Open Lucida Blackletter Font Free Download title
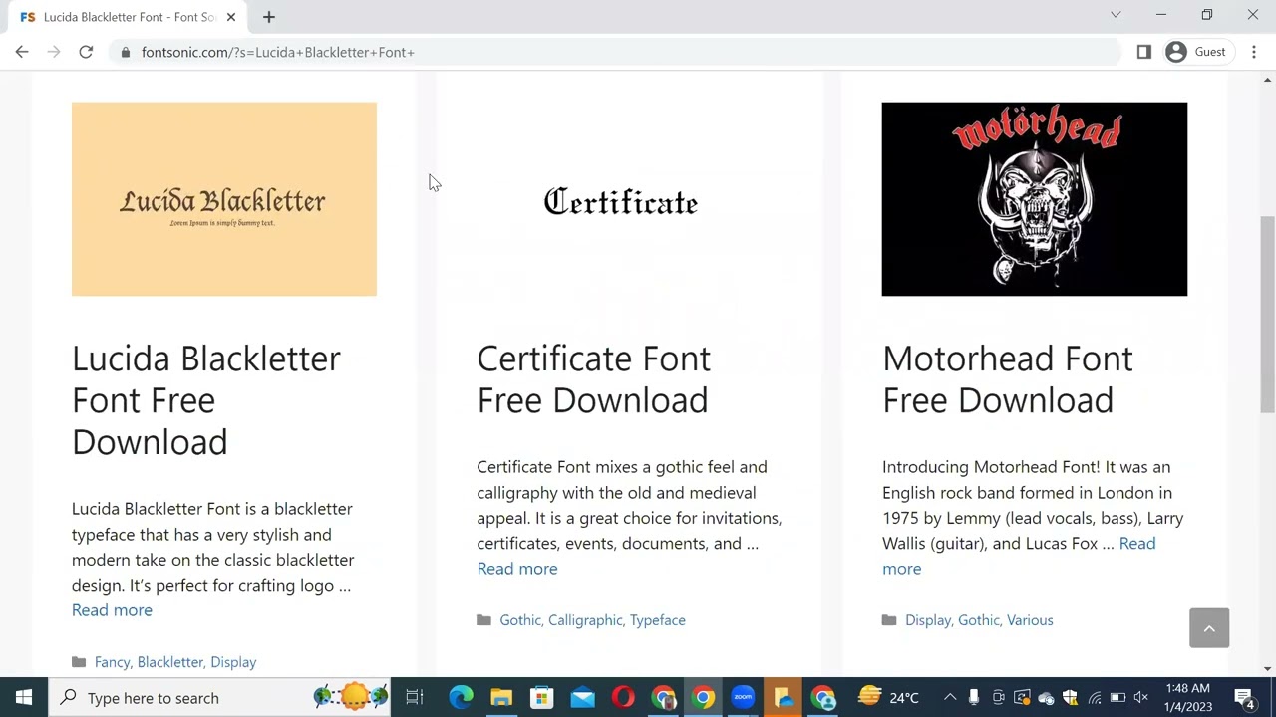 (x=206, y=399)
